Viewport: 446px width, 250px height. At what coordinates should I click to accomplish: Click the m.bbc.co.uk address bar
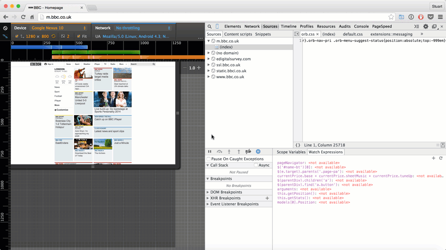216,17
